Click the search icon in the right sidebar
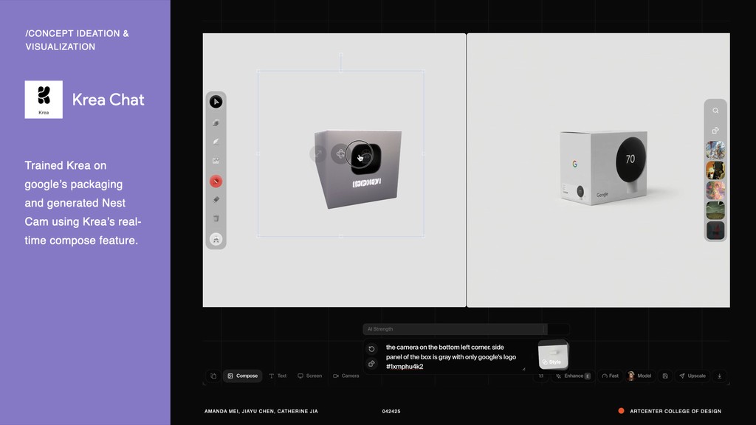756x425 pixels. [715, 111]
